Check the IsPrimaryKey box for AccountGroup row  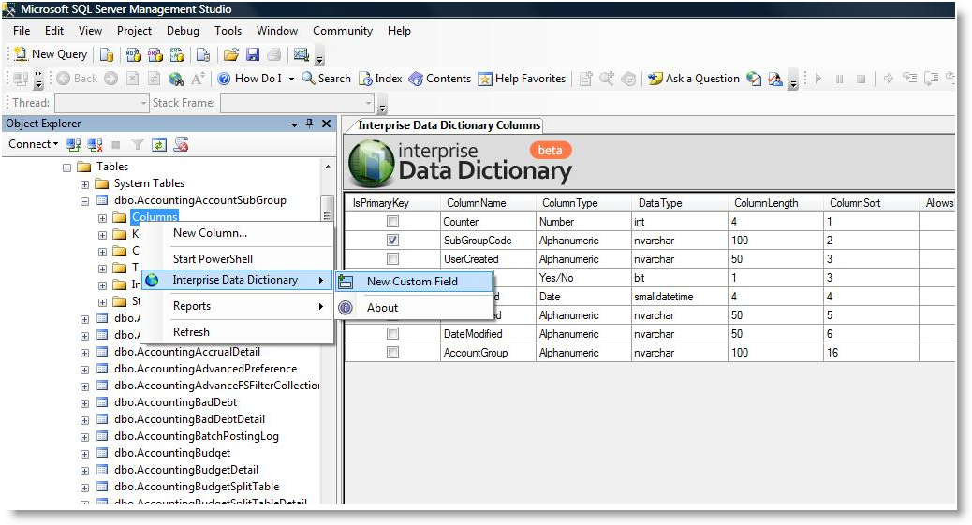point(393,353)
